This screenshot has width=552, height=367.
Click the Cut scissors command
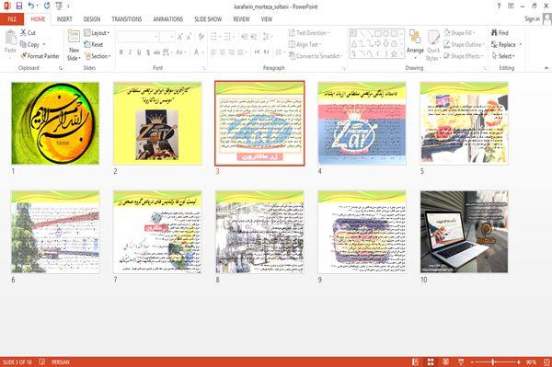28,33
